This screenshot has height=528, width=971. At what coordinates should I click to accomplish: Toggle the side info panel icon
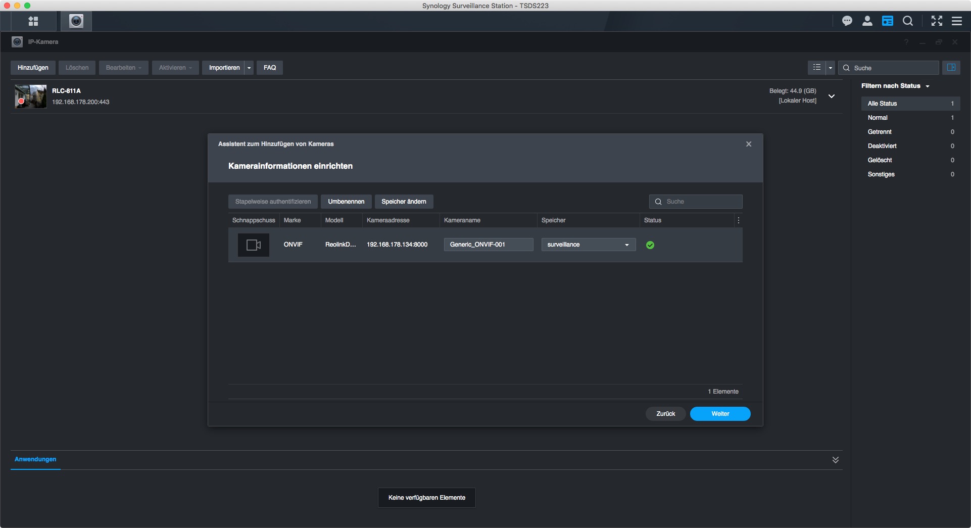click(951, 68)
